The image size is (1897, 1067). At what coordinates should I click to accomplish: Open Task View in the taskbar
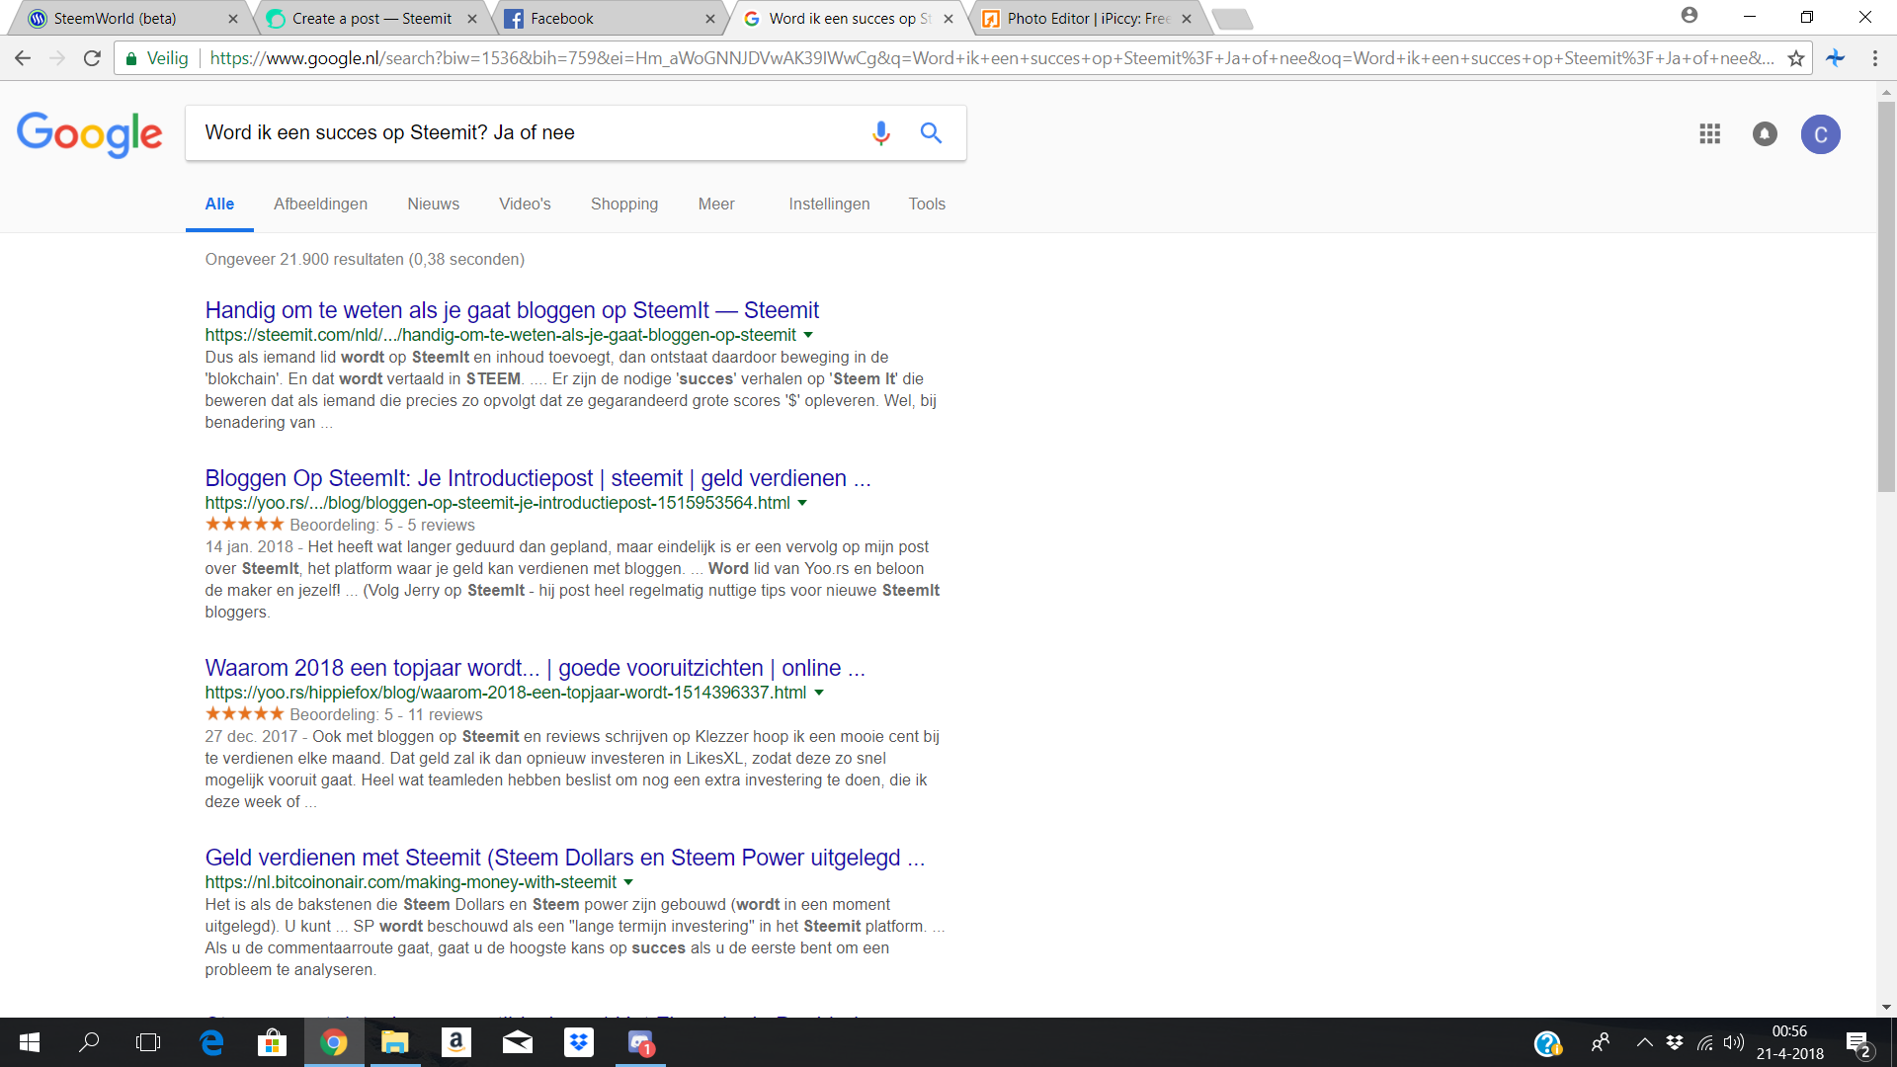pos(148,1042)
